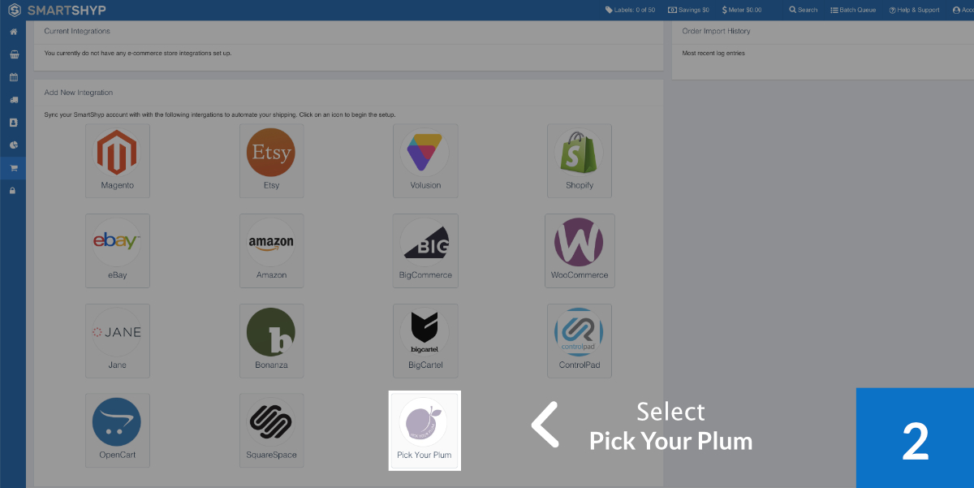Open the Bonanza integration
The width and height of the screenshot is (974, 488).
(x=271, y=340)
